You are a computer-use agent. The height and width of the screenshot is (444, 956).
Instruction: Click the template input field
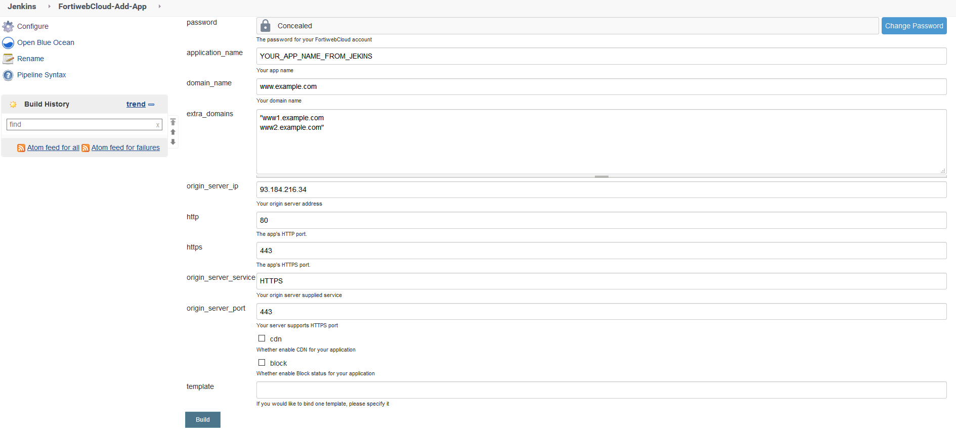[601, 390]
